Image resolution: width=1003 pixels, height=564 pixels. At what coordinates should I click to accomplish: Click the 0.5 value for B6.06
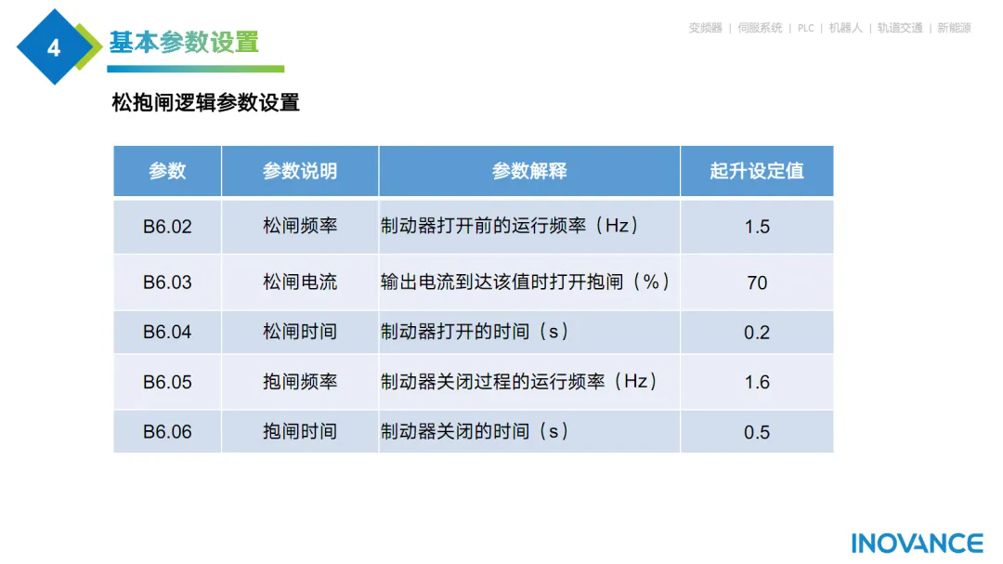tap(756, 432)
